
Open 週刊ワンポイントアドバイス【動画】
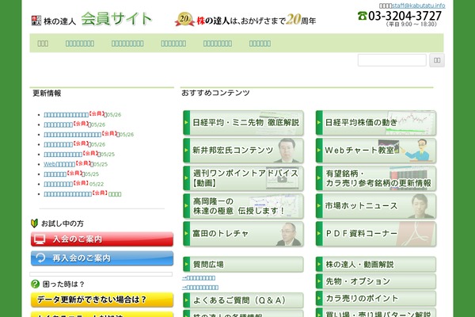(243, 178)
